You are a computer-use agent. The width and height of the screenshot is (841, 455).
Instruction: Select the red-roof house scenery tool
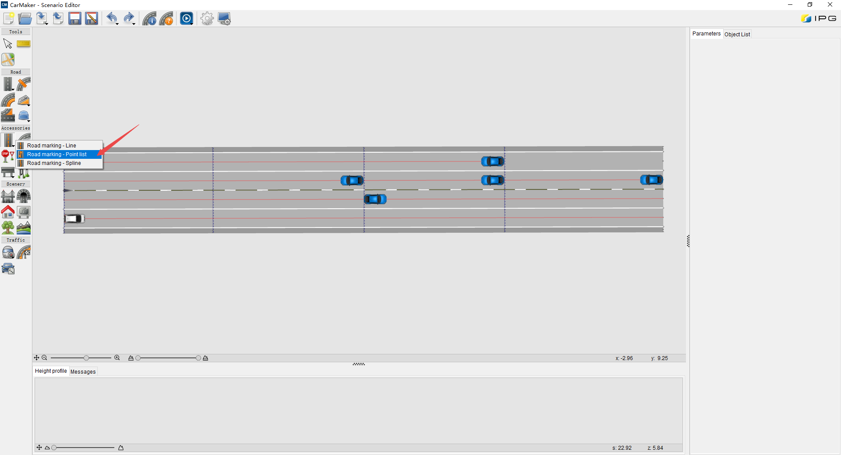[x=8, y=212]
